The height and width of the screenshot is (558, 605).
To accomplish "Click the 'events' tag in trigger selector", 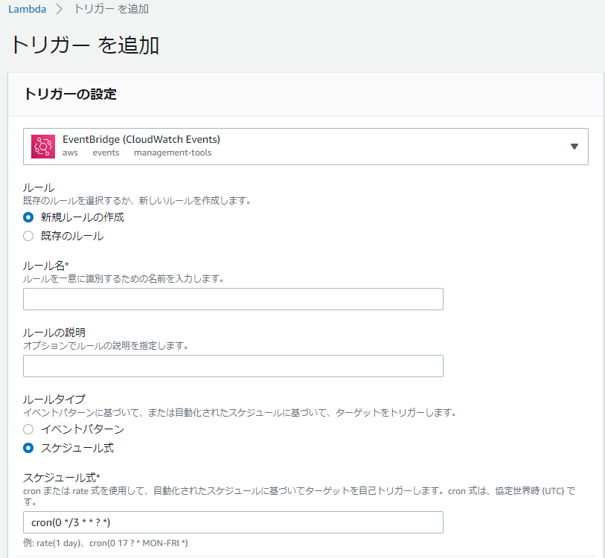I will 106,153.
